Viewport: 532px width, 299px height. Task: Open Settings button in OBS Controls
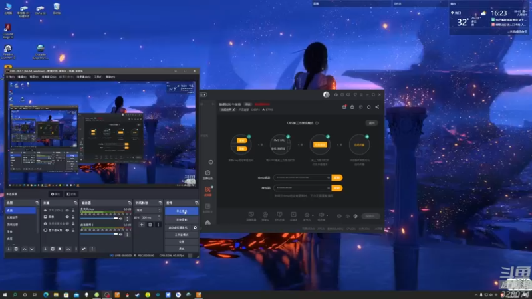tap(182, 242)
